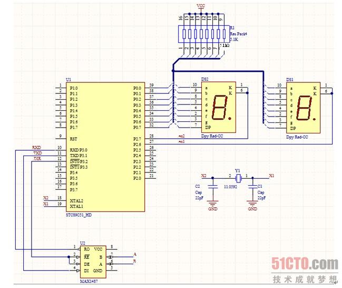342x288 pixels.
Task: Select the en2 net label
Action: pos(181,136)
